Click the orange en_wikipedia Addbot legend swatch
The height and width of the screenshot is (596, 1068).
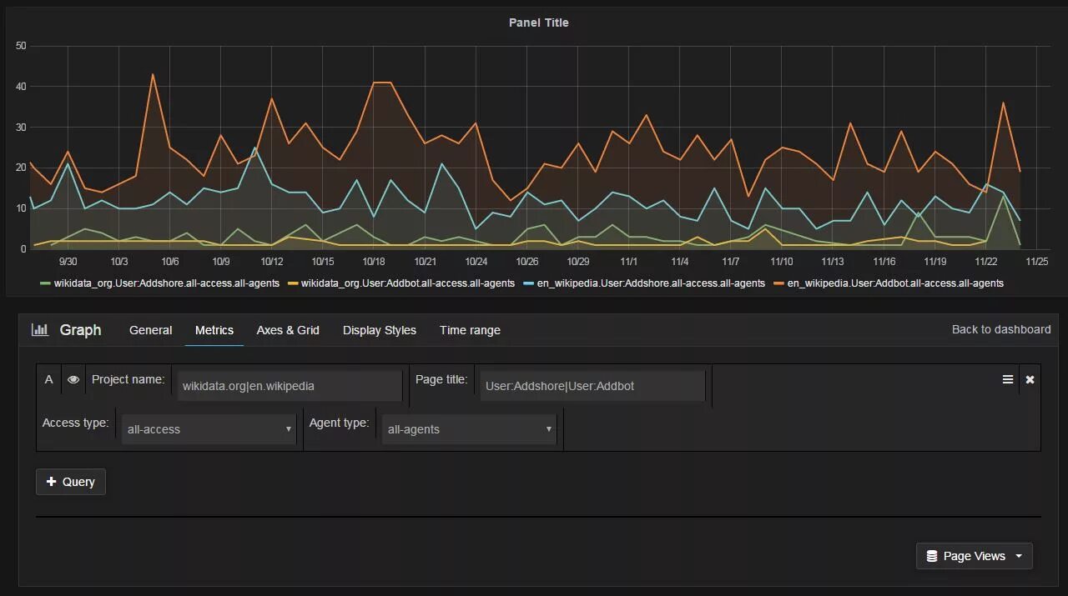click(779, 283)
